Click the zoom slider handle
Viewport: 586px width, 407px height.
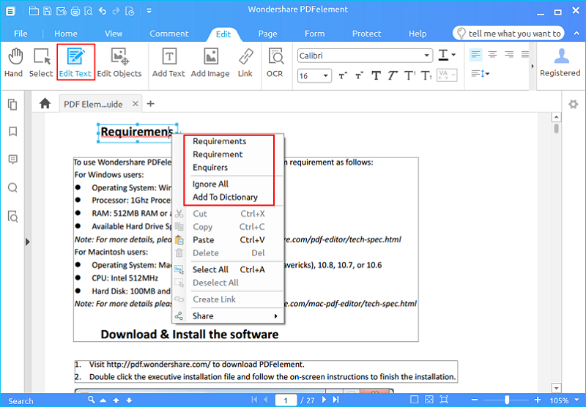(507, 400)
